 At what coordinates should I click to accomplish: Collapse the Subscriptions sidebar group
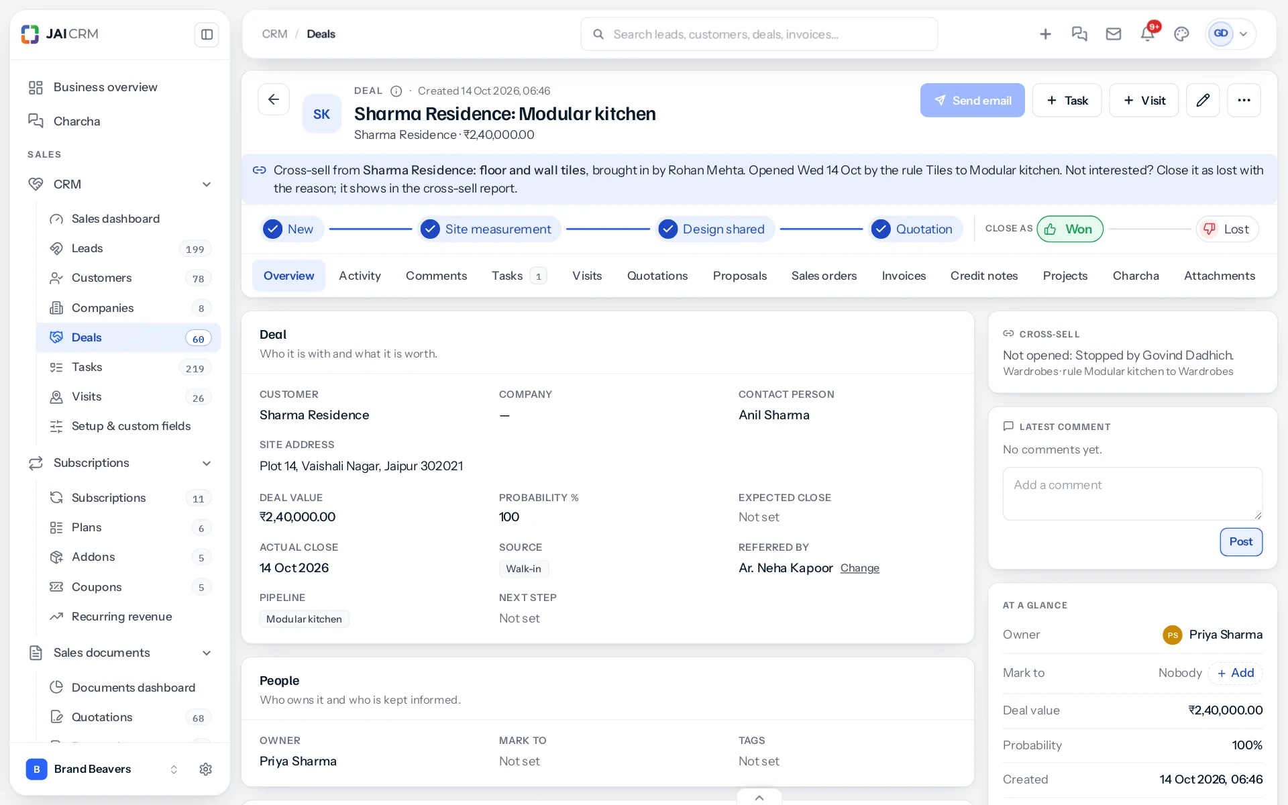207,464
